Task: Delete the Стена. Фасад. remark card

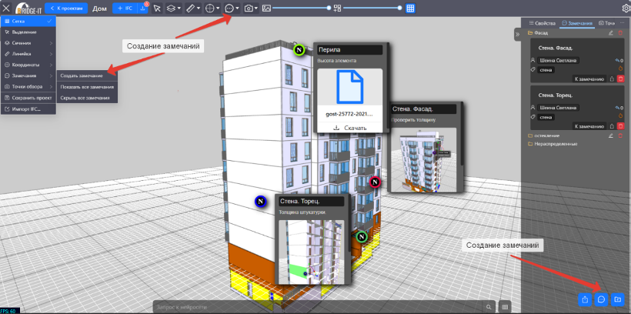Action: pos(620,79)
